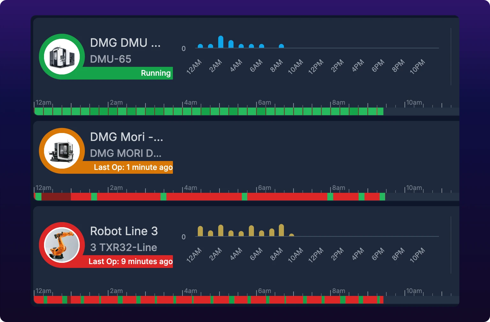The width and height of the screenshot is (490, 322).
Task: Click the 6am marker on DMG Mori timeline
Action: 264,188
